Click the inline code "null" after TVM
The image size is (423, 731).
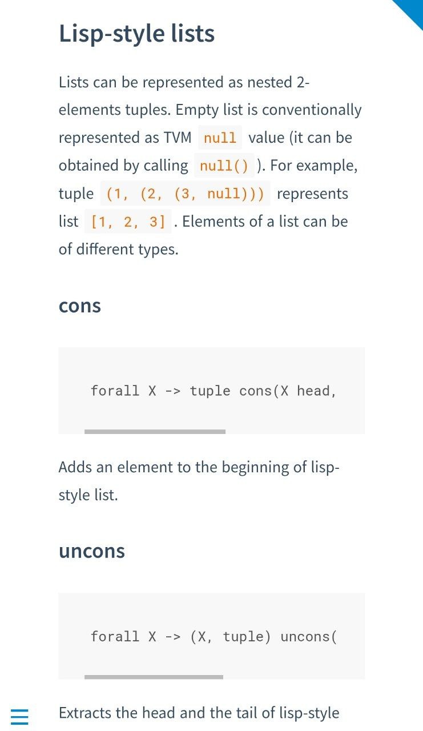pyautogui.click(x=220, y=138)
